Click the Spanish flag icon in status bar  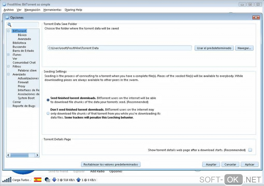coord(38,180)
